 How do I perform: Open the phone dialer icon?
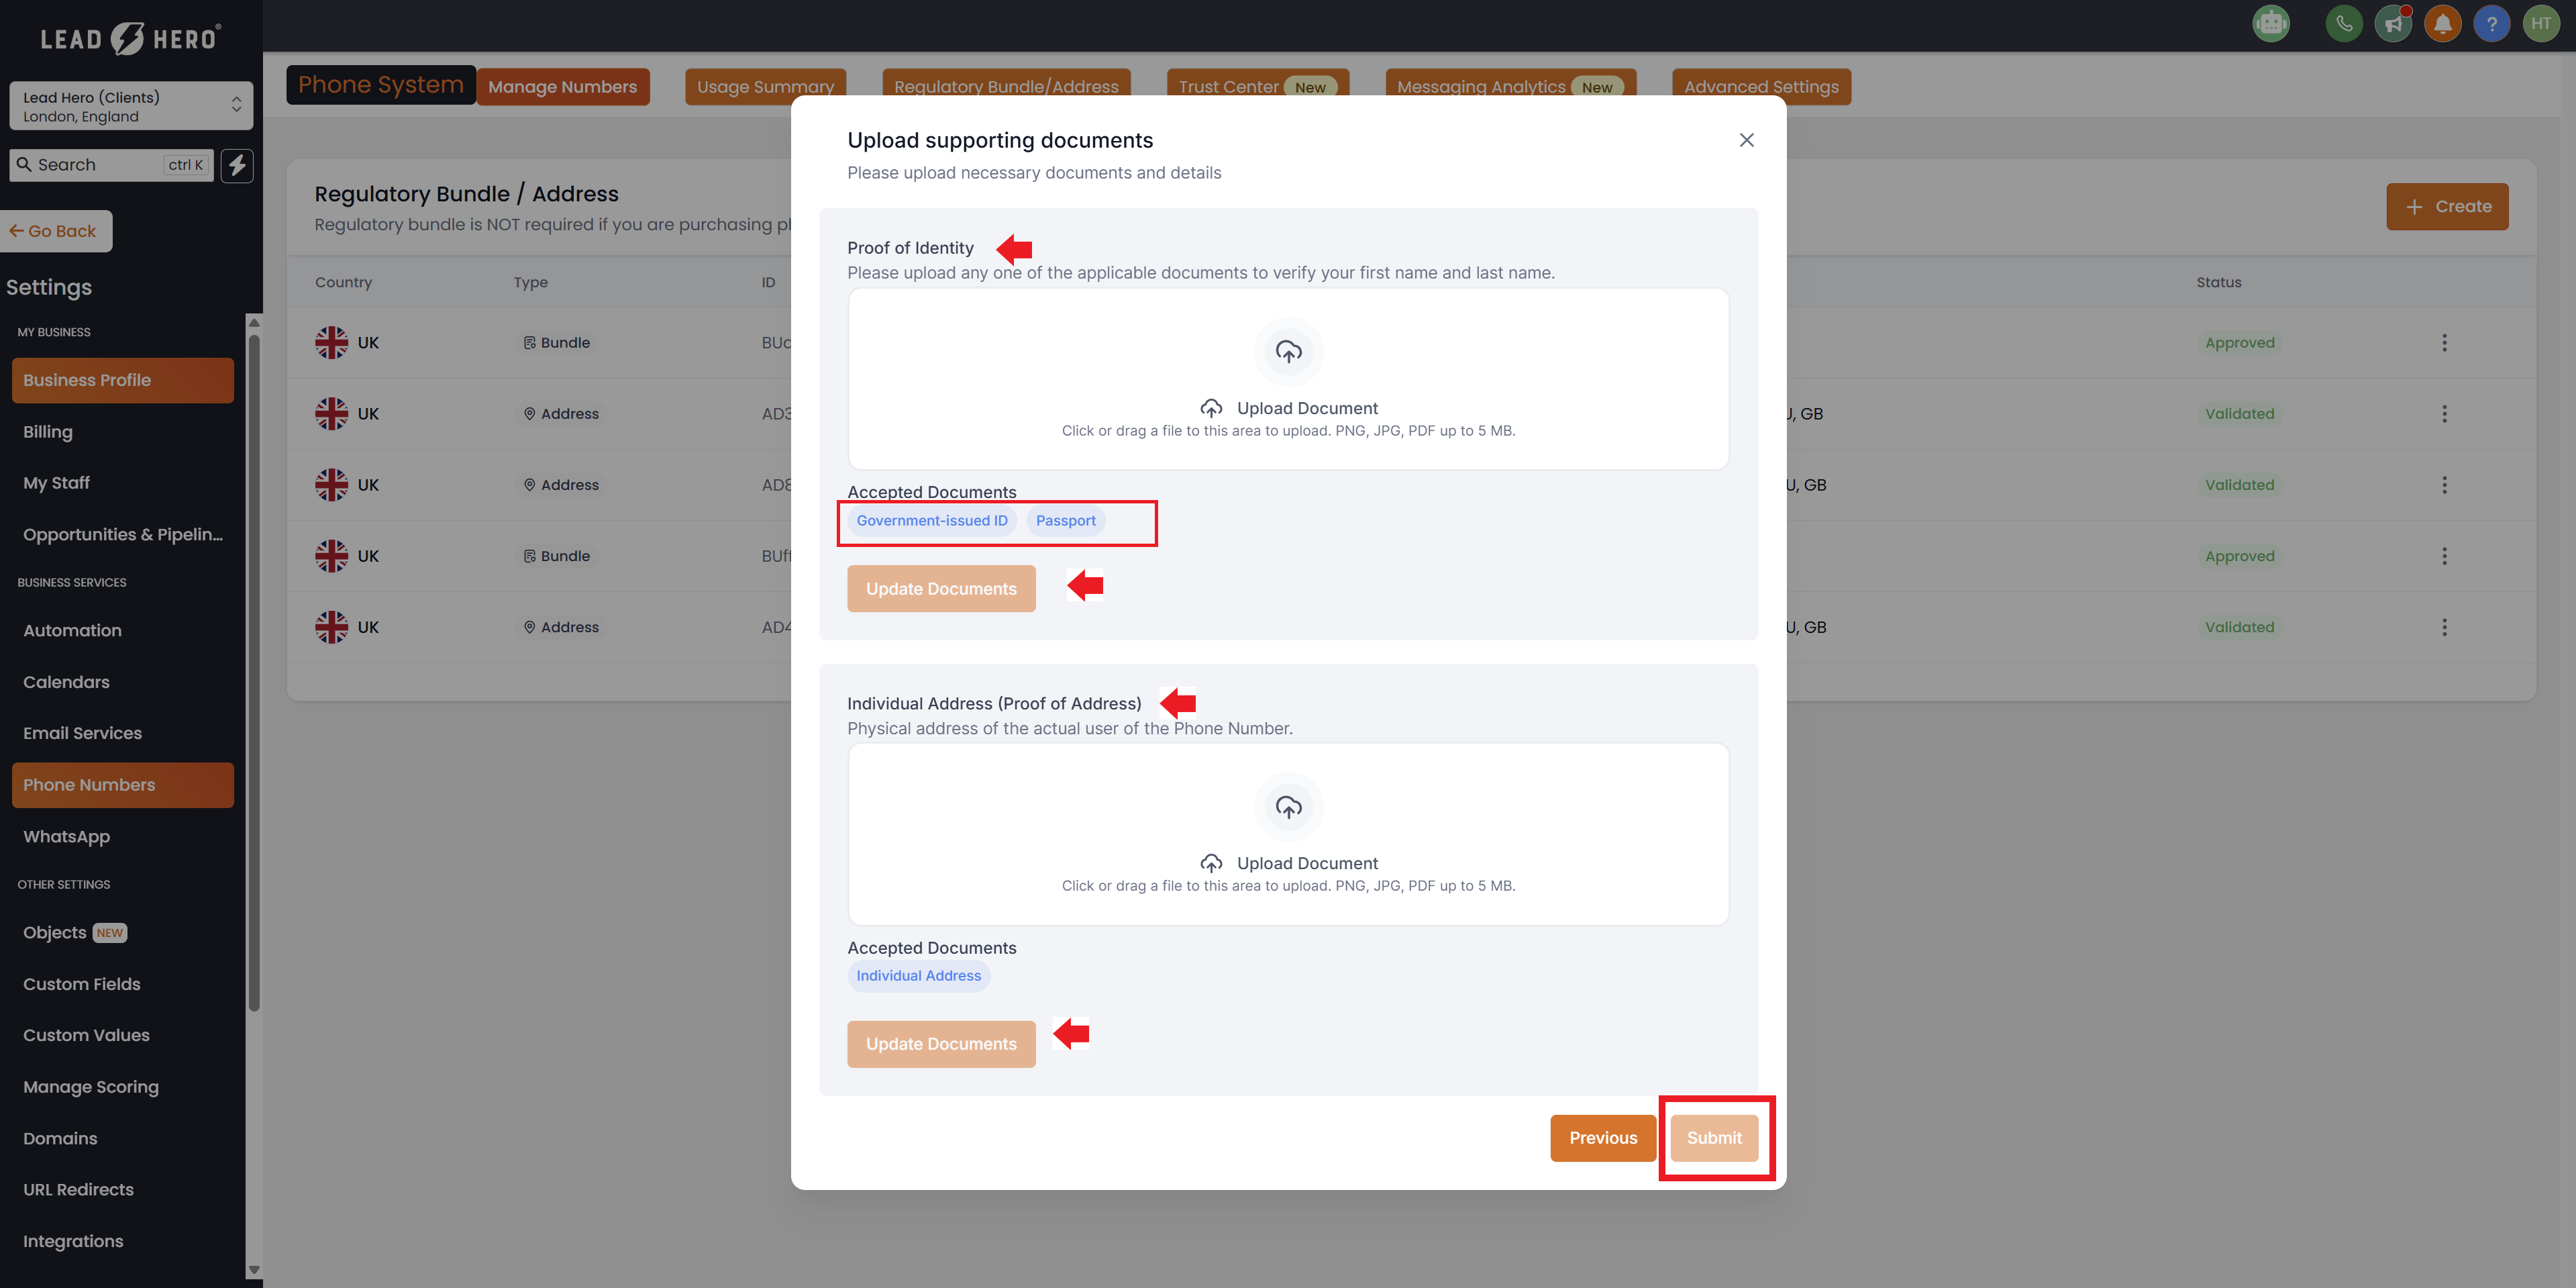point(2343,23)
